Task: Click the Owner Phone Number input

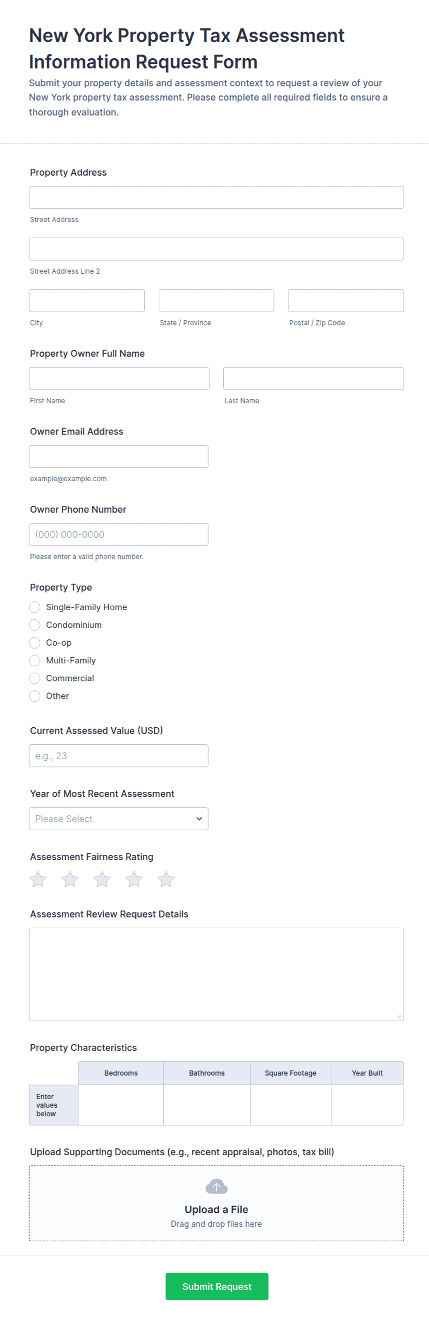Action: tap(119, 534)
